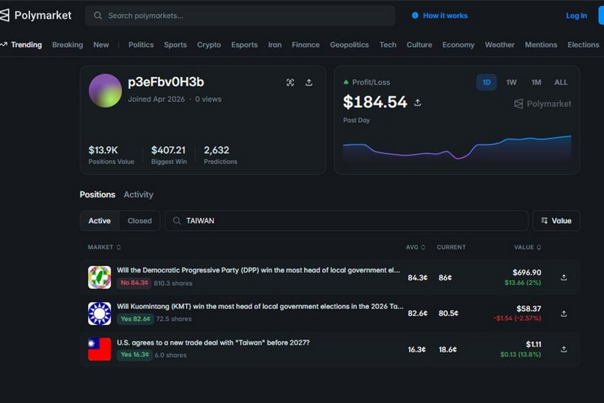Viewport: 604px width, 403px height.
Task: Open the Value sort dropdown
Action: (556, 221)
